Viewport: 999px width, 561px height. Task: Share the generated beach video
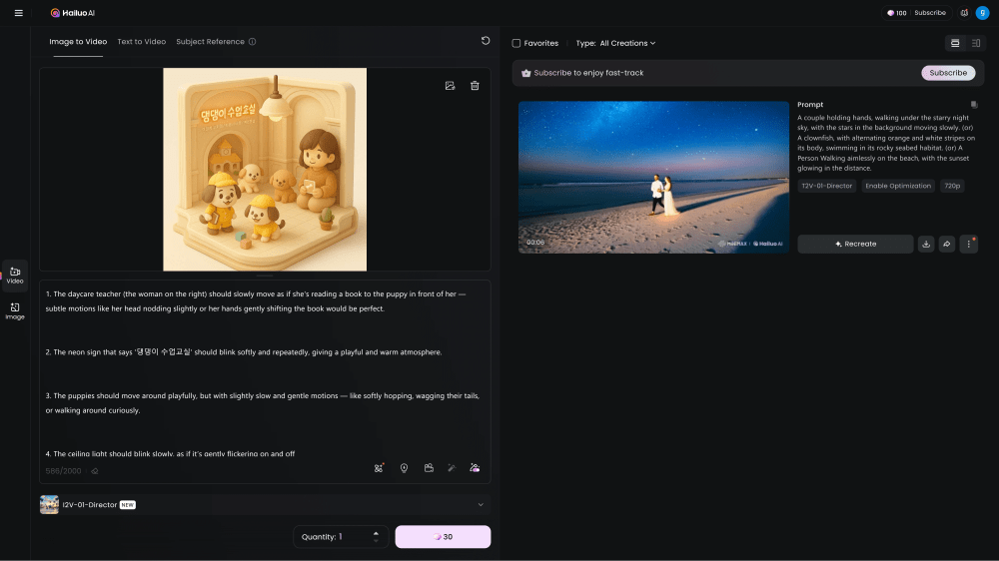[947, 244]
